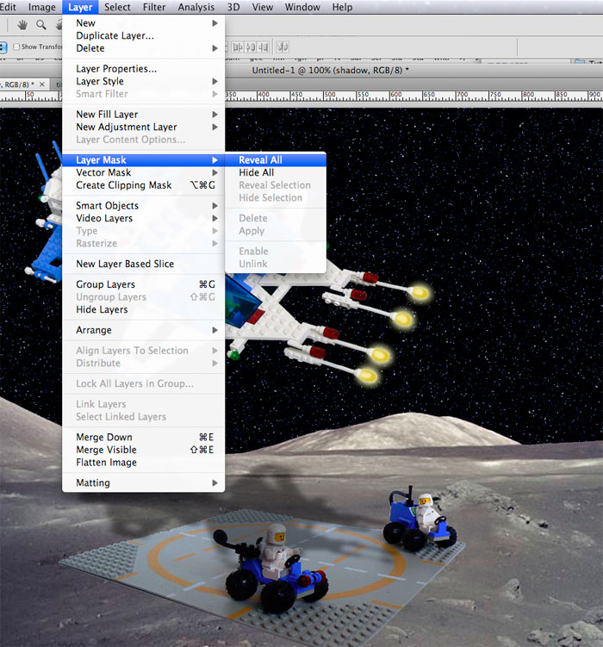Choose Merge Down
This screenshot has height=647, width=603.
143,437
